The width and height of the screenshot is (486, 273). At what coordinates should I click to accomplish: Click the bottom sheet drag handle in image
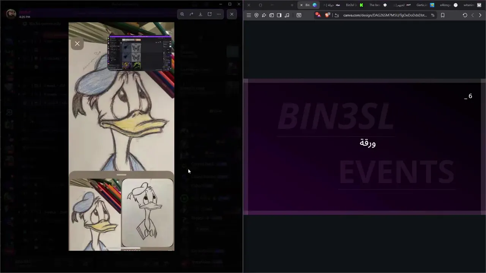pyautogui.click(x=121, y=175)
